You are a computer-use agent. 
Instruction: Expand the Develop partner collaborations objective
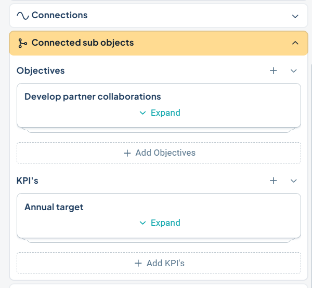coord(165,113)
